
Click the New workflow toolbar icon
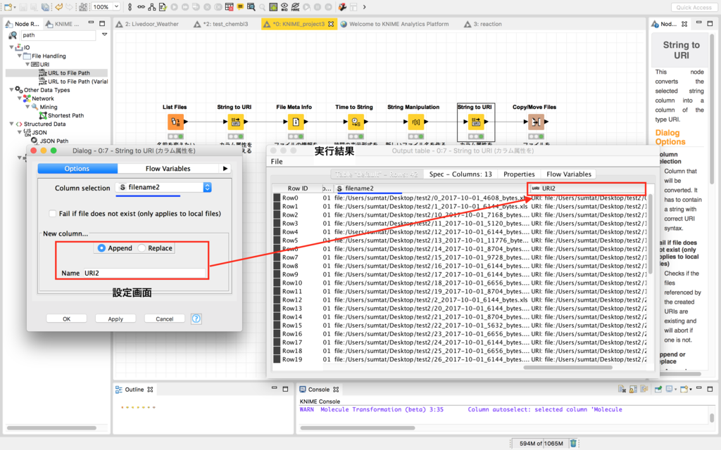tap(8, 7)
